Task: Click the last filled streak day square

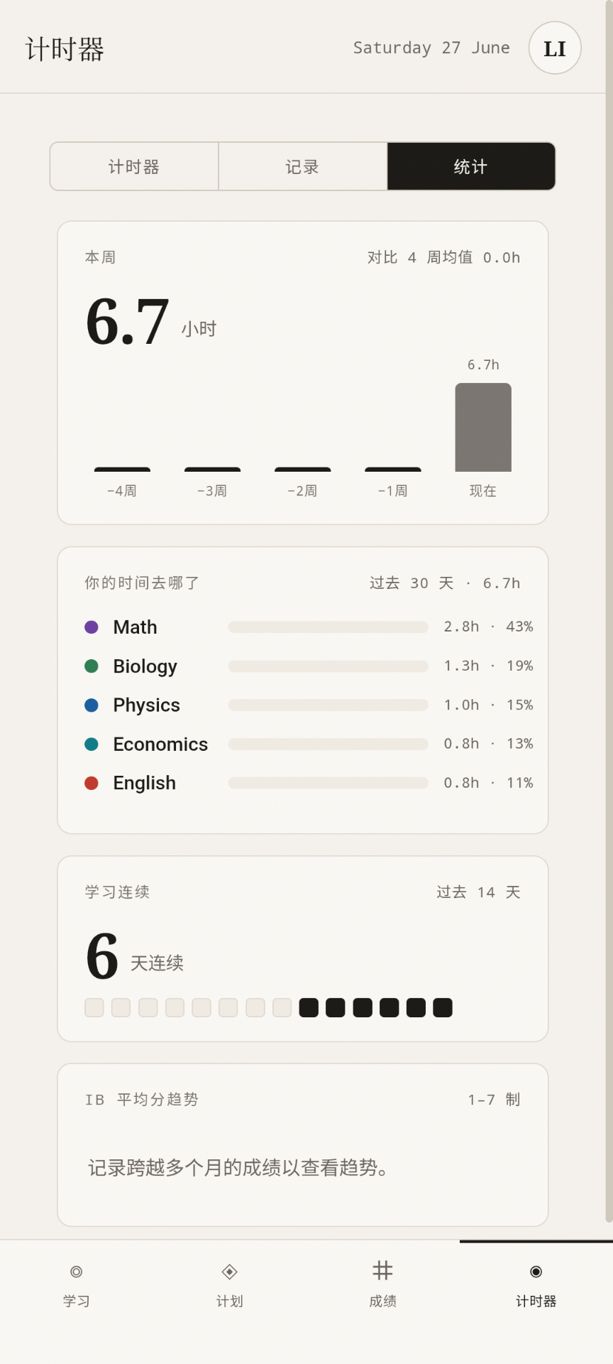Action: point(443,1007)
